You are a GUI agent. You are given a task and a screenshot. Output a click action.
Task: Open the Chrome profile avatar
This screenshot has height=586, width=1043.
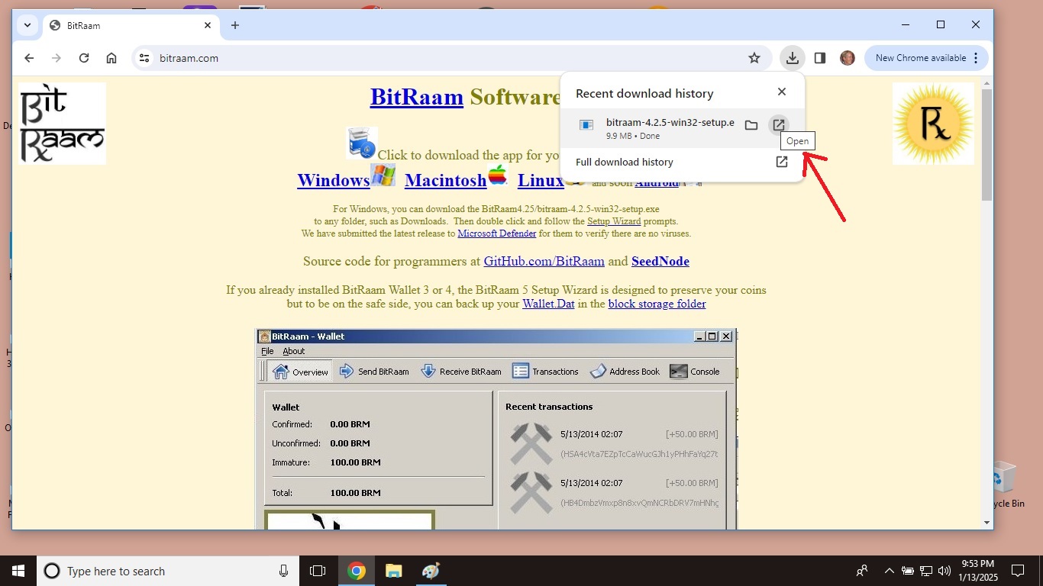click(848, 58)
